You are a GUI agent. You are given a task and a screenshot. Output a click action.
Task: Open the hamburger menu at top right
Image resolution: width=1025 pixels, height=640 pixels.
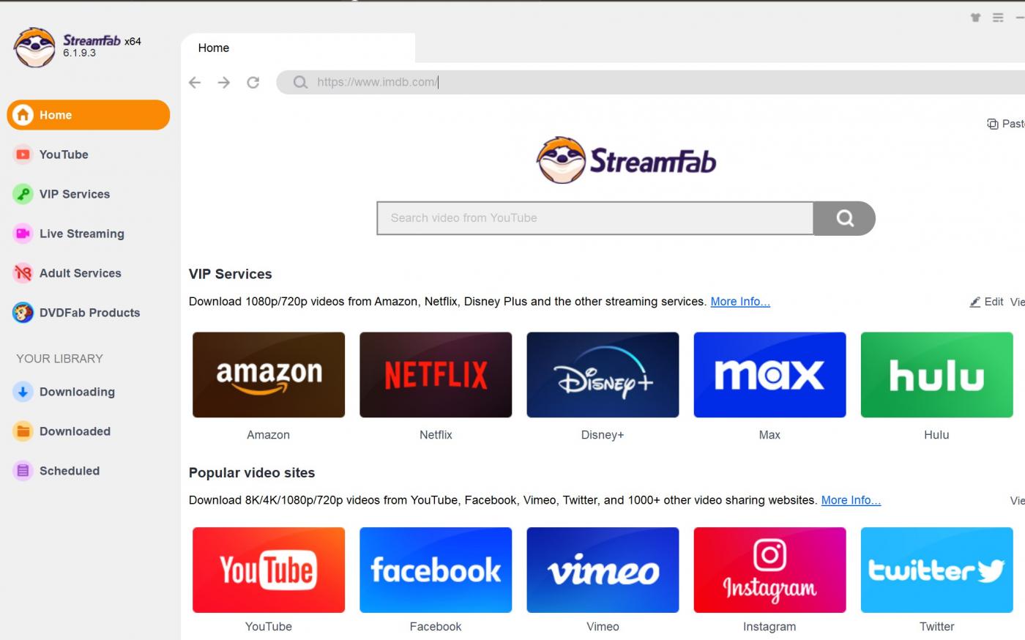[997, 18]
